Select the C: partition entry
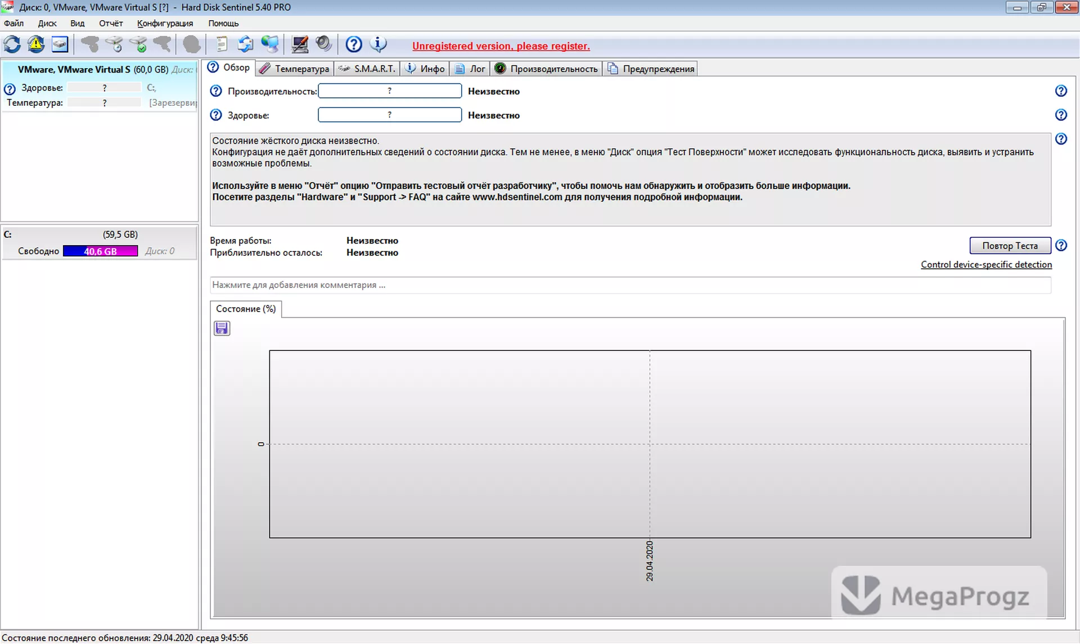Image resolution: width=1080 pixels, height=644 pixels. [x=100, y=243]
